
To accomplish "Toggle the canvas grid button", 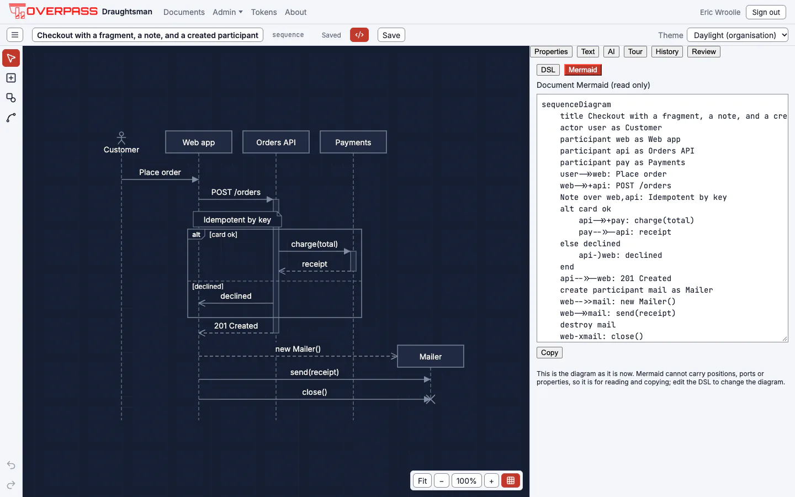I will pyautogui.click(x=511, y=480).
